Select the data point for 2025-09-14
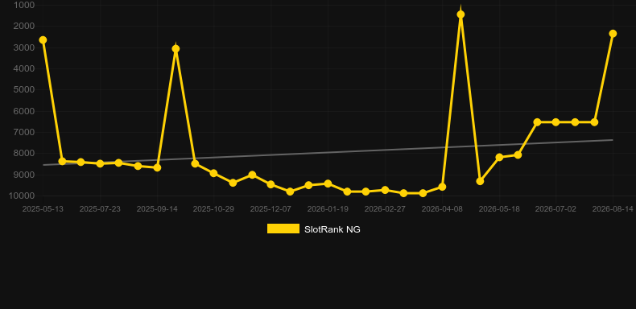Screen dimensions: 636x309 click(157, 167)
